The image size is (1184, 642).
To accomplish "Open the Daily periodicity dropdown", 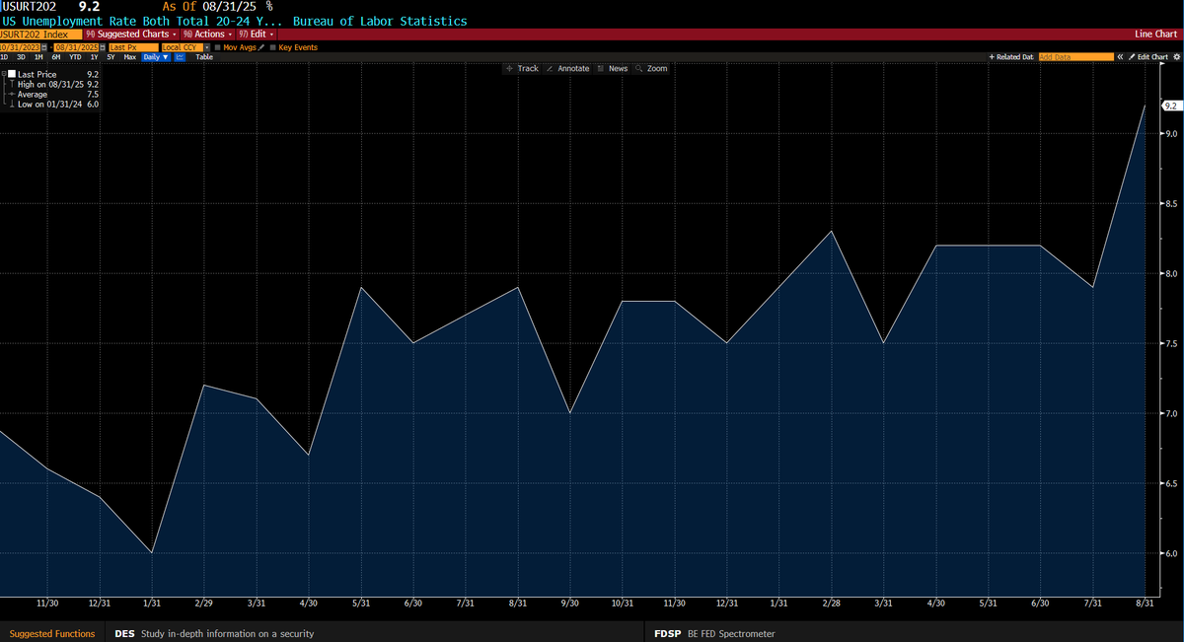I will 156,57.
